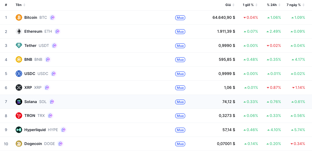Open the TRON name link

point(30,116)
